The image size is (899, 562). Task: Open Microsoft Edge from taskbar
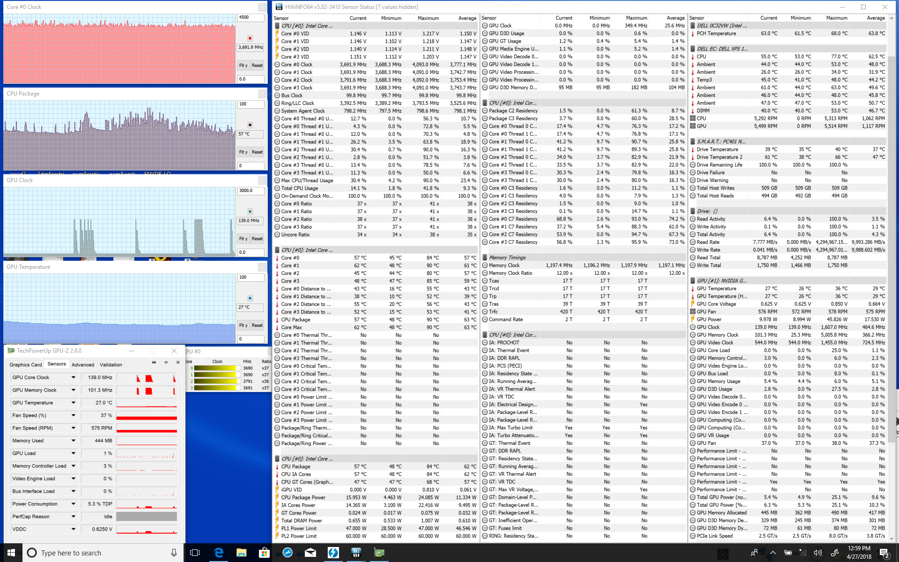(x=219, y=553)
